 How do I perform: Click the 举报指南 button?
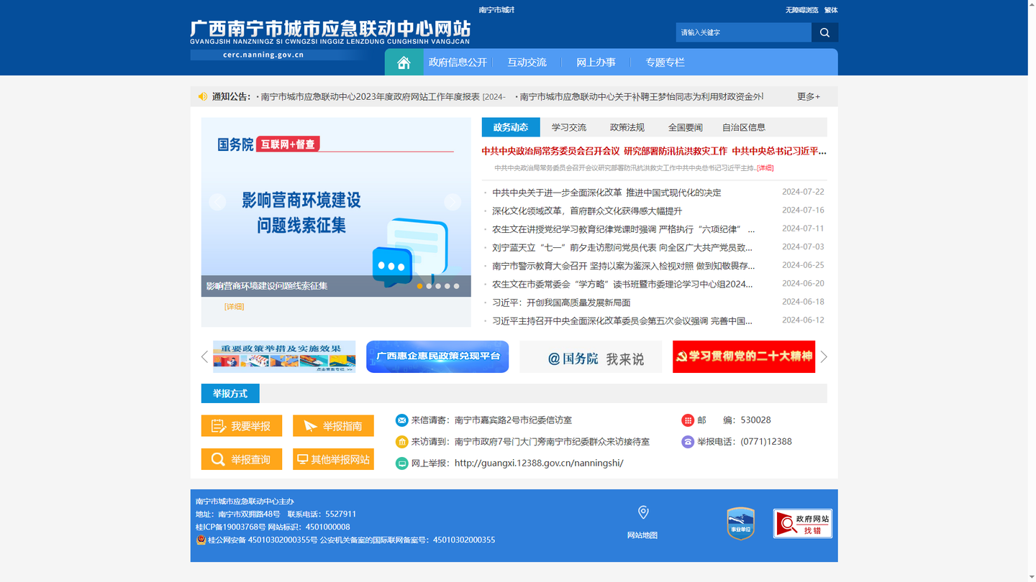(333, 426)
